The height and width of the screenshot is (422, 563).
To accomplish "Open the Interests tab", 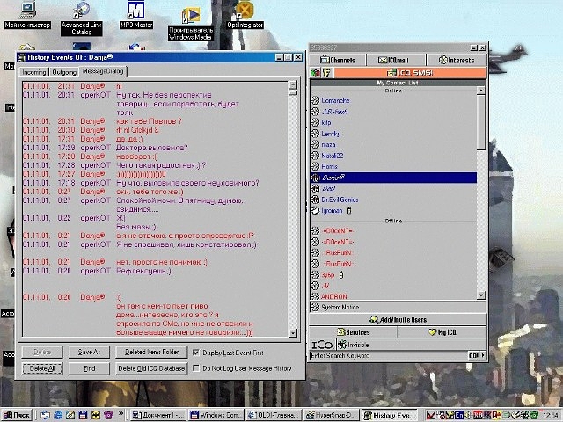I will click(x=457, y=60).
